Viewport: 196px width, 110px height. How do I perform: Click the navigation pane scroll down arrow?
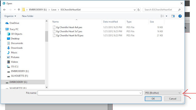point(47,87)
